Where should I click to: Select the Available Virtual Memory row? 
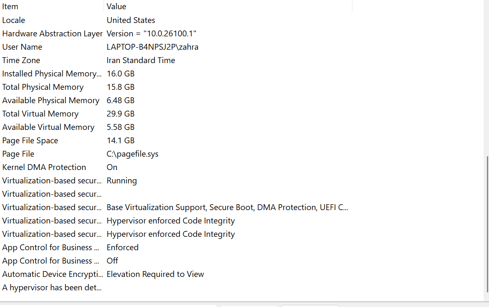[x=48, y=127]
